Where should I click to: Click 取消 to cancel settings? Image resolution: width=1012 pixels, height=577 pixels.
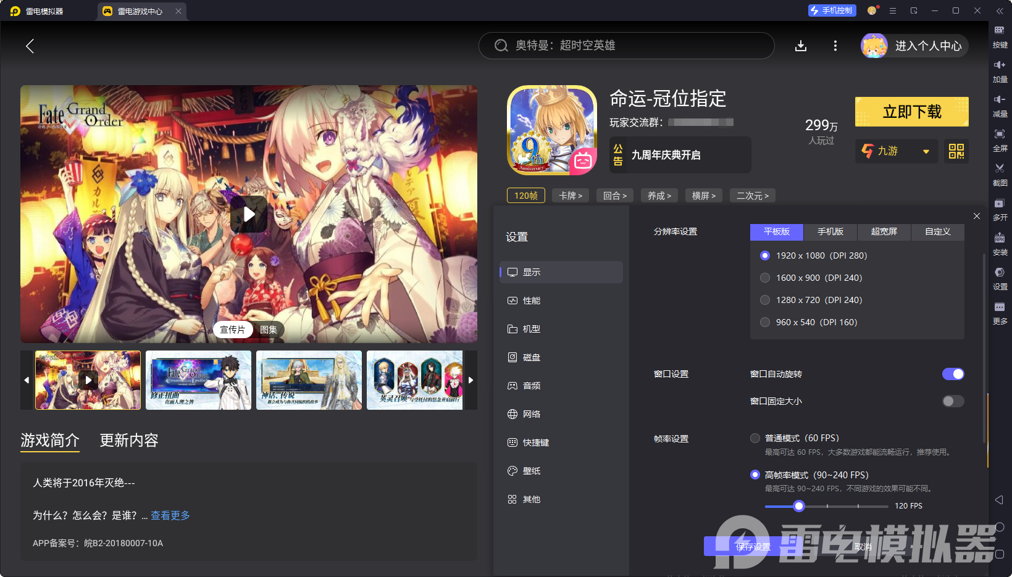point(863,547)
